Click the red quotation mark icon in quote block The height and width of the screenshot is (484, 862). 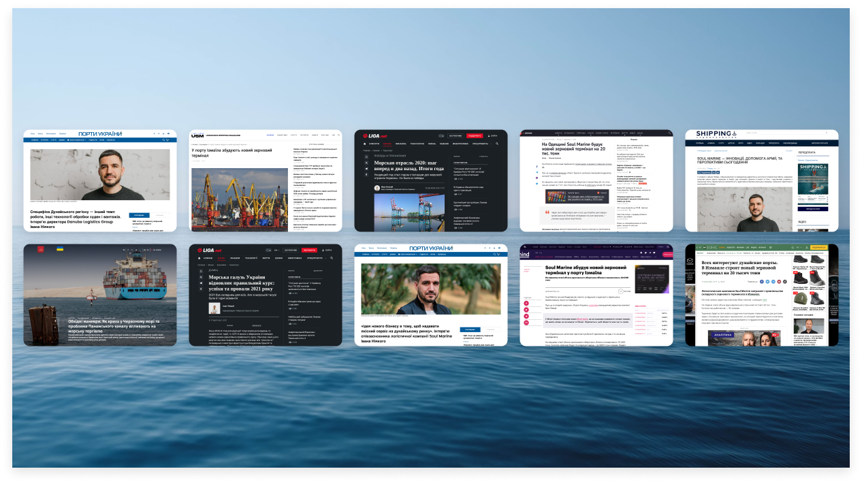tap(547, 212)
